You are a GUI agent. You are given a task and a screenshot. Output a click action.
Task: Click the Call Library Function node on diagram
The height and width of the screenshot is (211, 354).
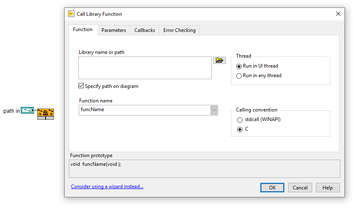pyautogui.click(x=46, y=114)
